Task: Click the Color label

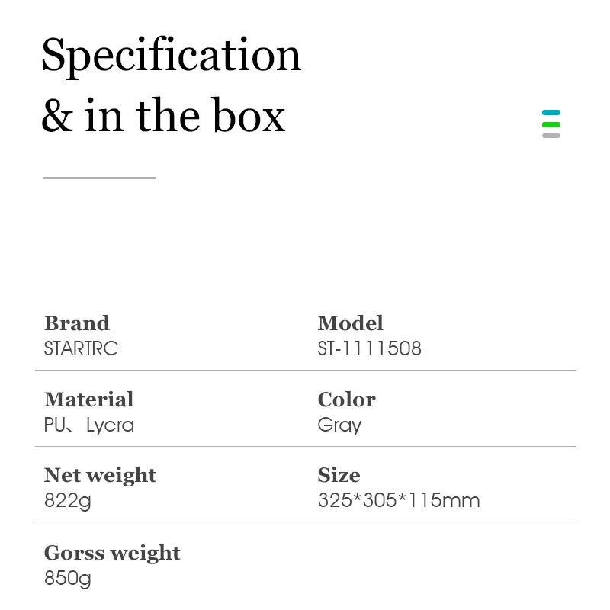Action: (347, 400)
